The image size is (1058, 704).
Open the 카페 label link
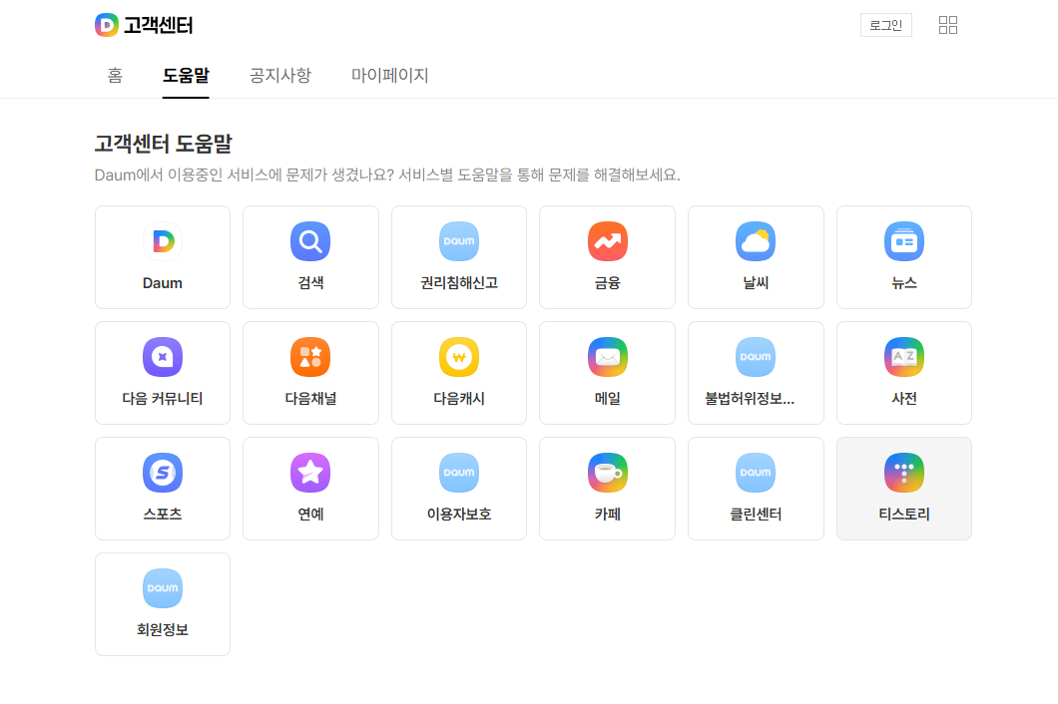607,515
